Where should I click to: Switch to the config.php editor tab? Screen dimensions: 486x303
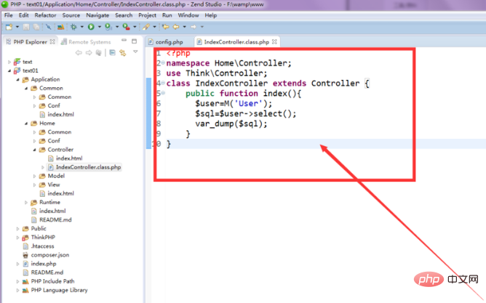coord(168,42)
